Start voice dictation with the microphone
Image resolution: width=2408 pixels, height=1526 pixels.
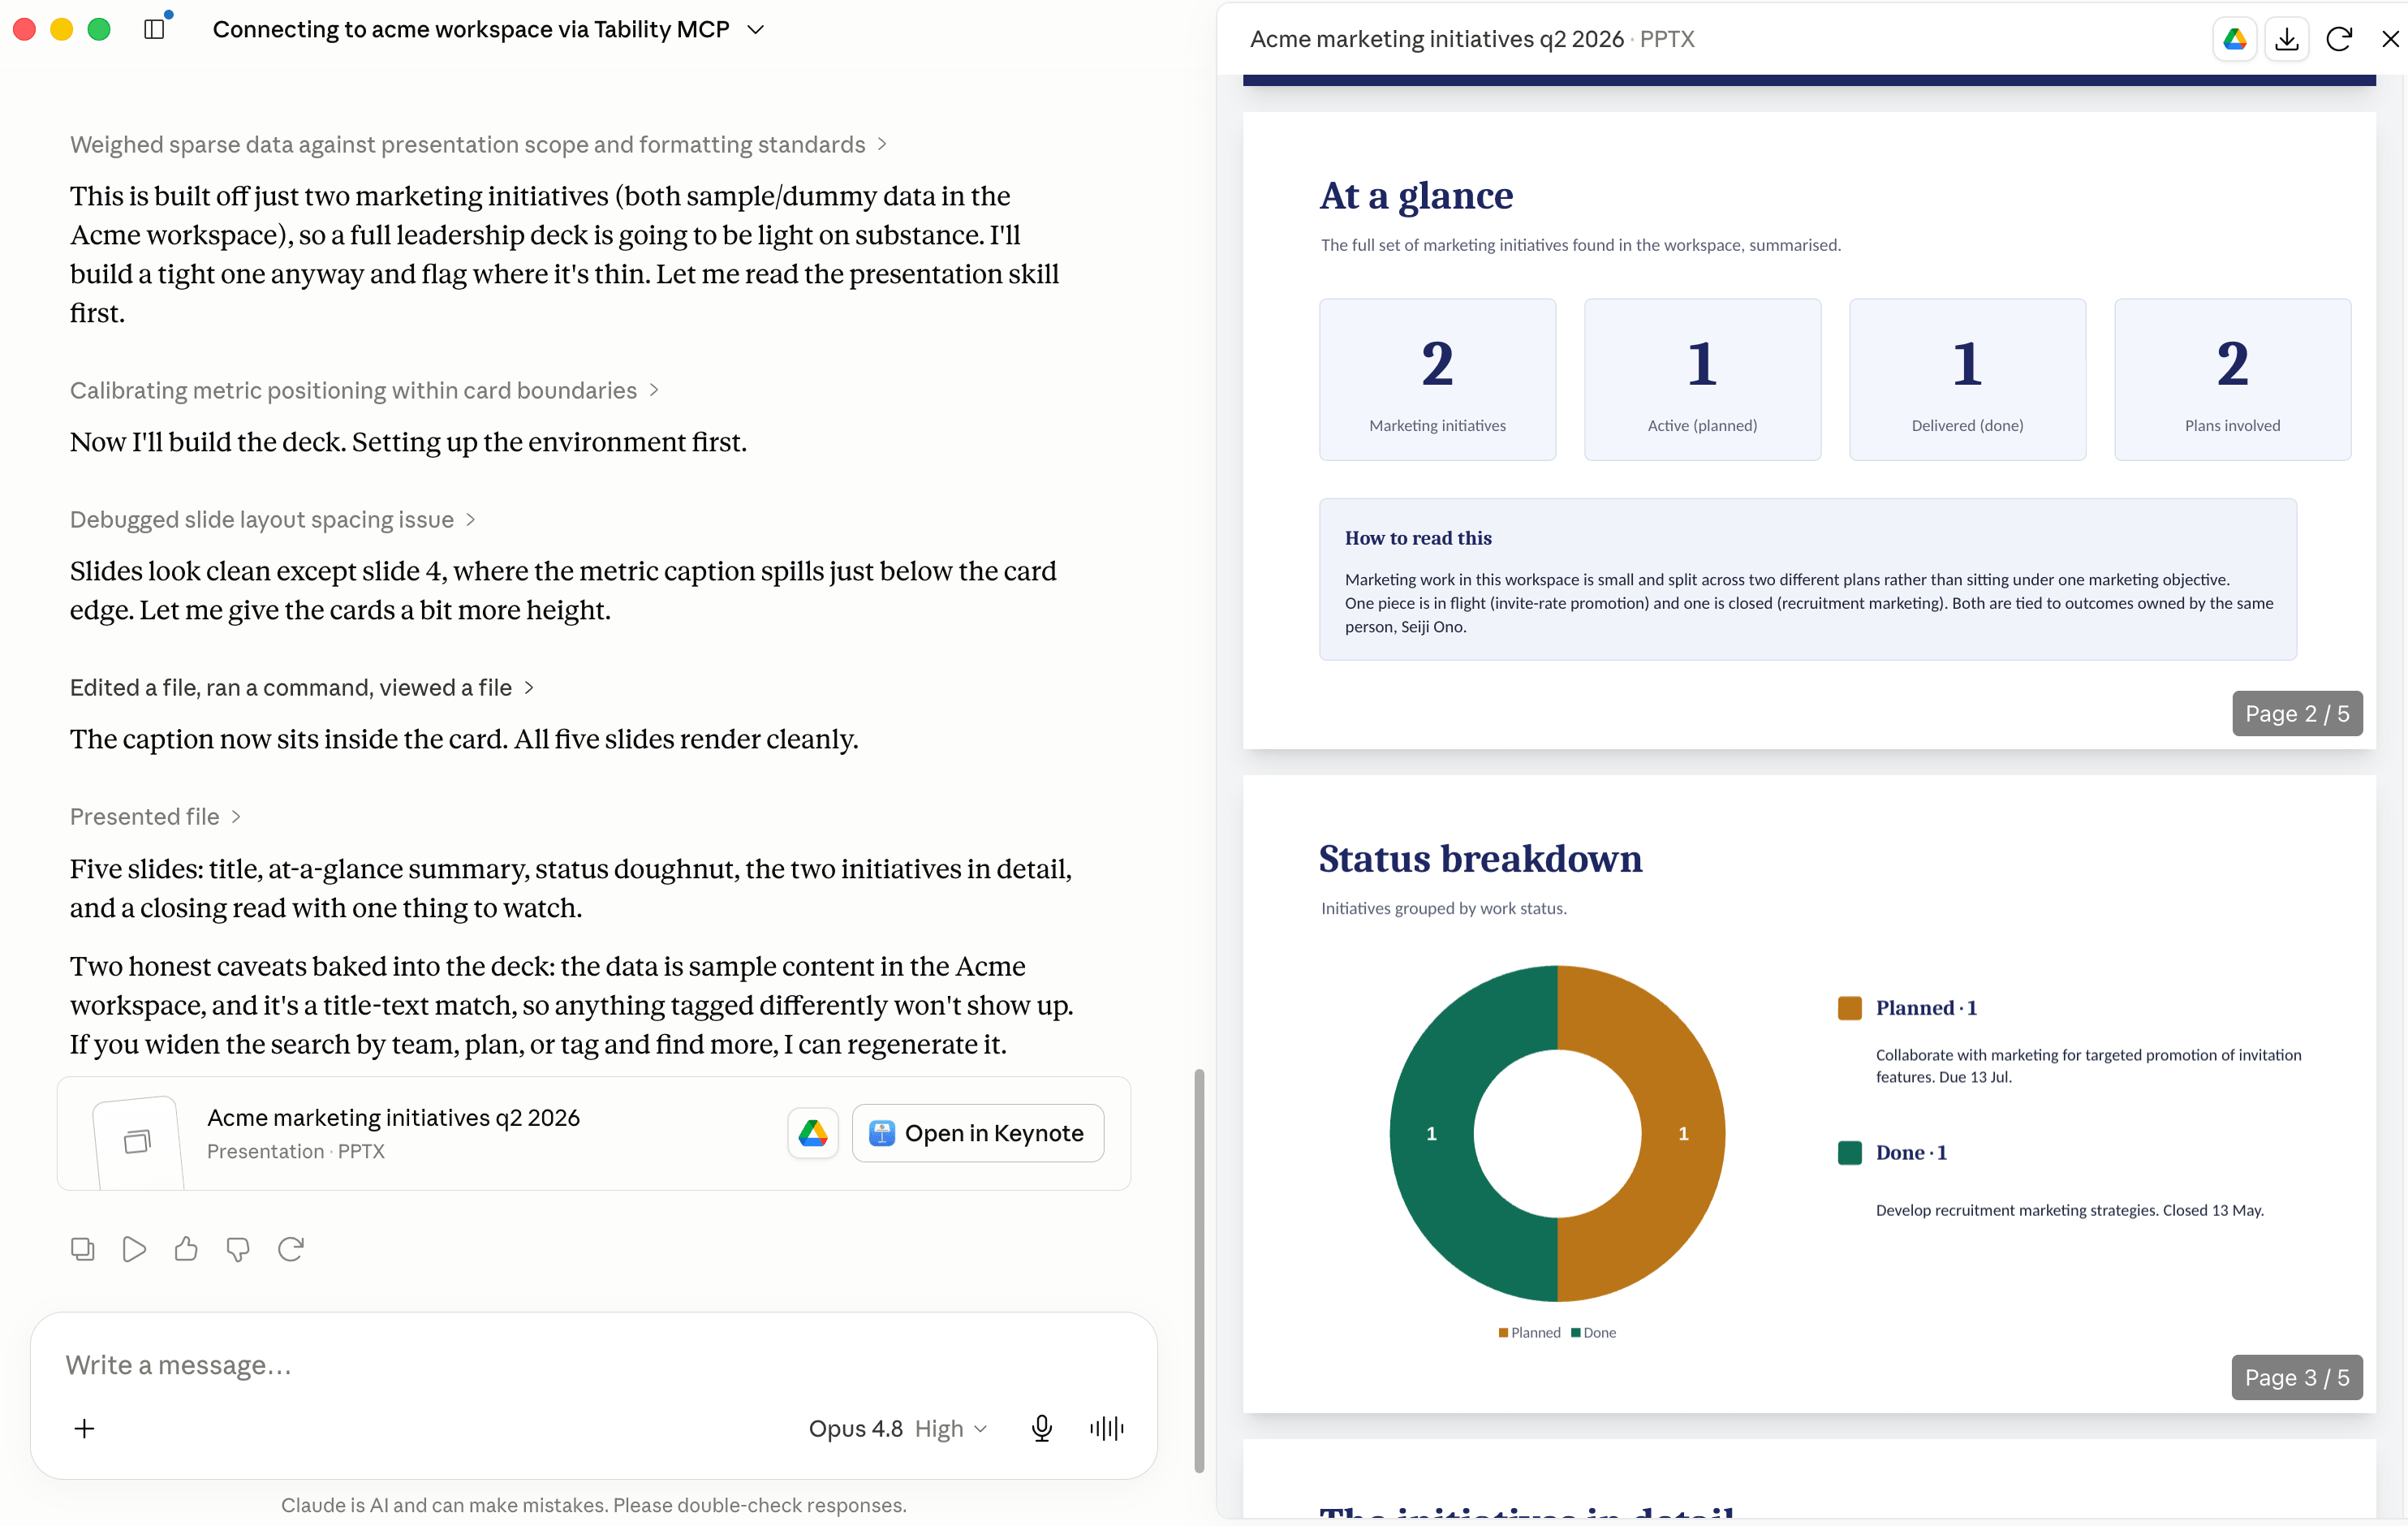click(1041, 1428)
